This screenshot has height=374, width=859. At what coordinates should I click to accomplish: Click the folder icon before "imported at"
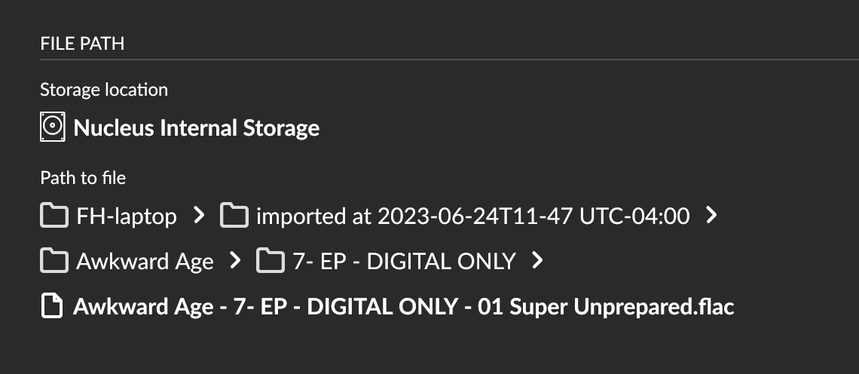(234, 217)
